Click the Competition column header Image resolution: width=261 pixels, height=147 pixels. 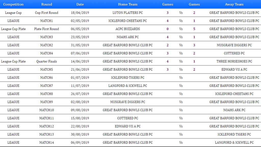tap(13, 4)
